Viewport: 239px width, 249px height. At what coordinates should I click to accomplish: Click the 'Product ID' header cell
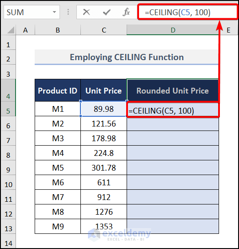point(58,90)
